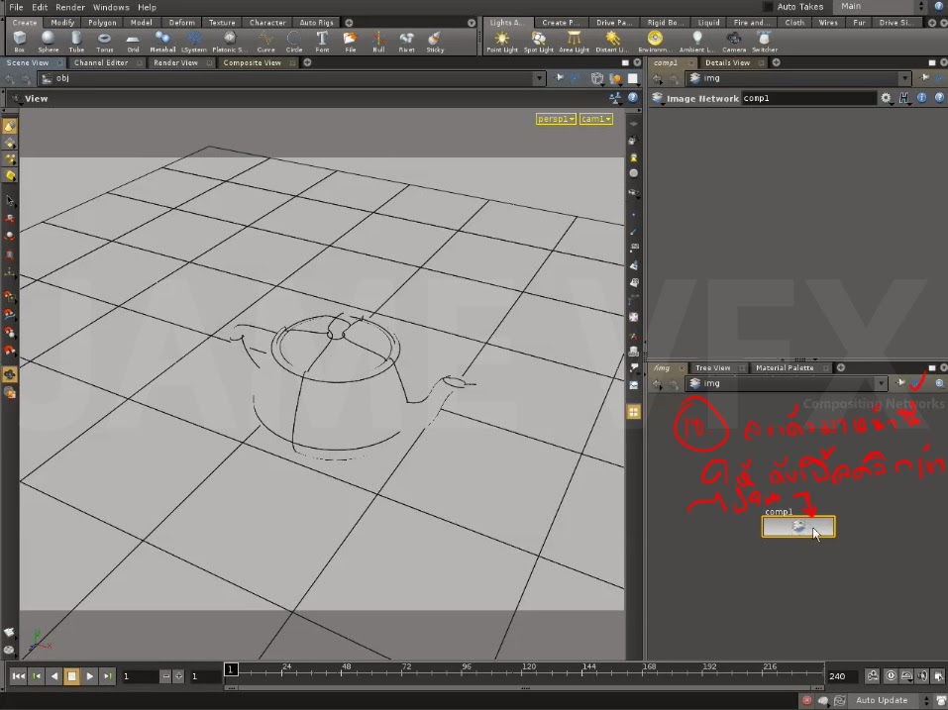Select the Tube shelf tool

coord(76,42)
